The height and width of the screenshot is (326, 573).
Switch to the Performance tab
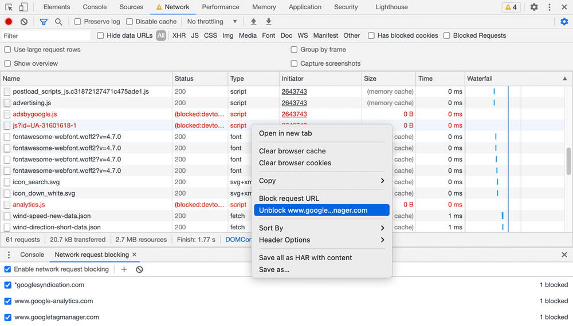(221, 7)
